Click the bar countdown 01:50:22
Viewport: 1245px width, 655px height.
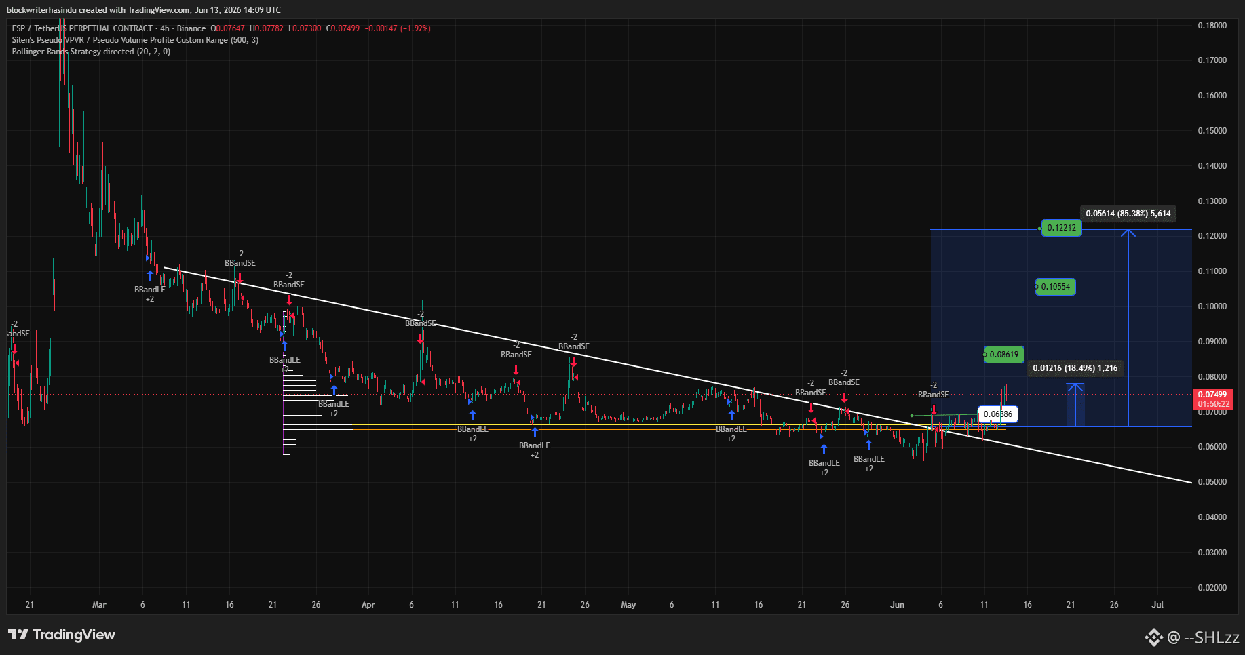pyautogui.click(x=1212, y=404)
